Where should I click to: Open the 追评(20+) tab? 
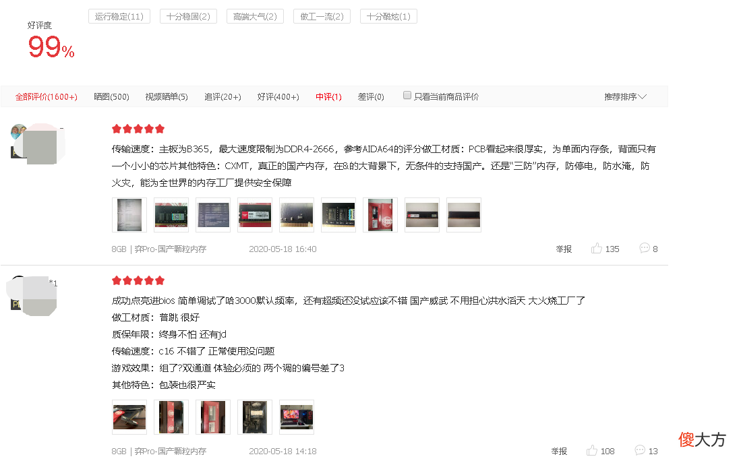[x=223, y=96]
